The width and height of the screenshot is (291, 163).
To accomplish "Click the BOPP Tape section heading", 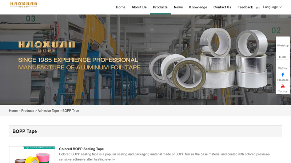I will [25, 131].
